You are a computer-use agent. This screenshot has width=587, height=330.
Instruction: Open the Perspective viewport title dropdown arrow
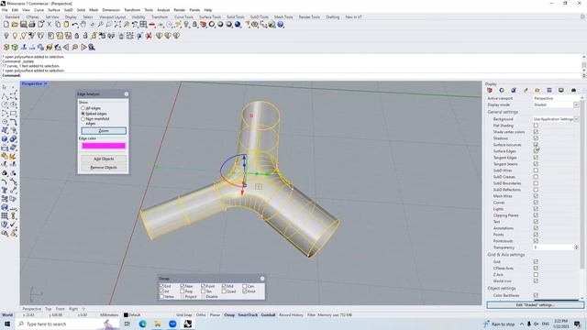tap(46, 83)
